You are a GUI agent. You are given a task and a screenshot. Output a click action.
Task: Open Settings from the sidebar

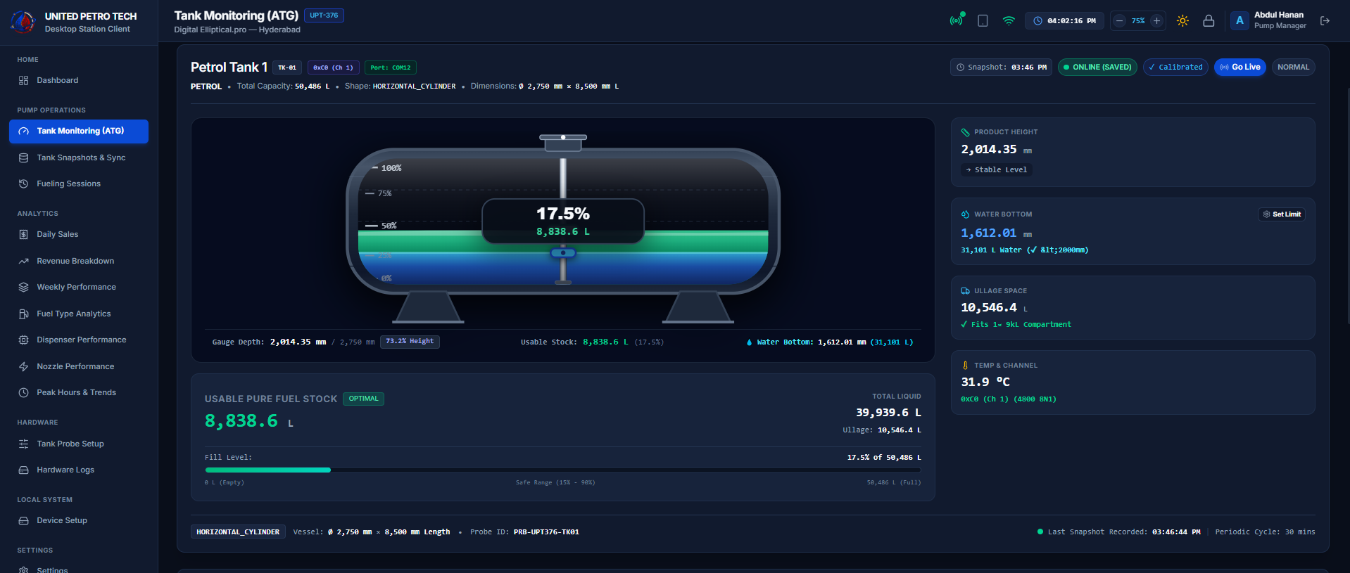79,568
